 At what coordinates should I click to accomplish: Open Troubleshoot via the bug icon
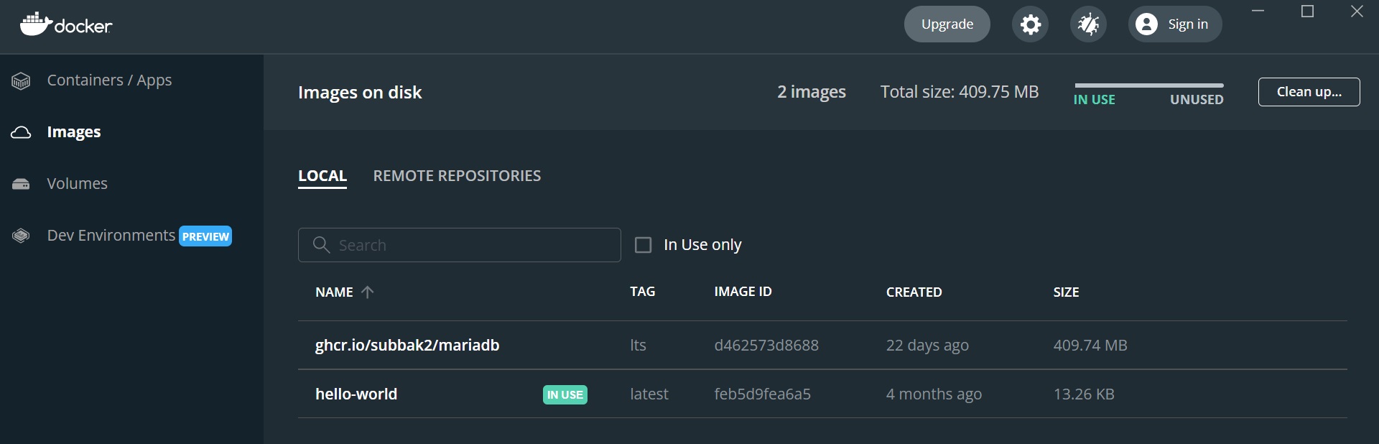pos(1089,24)
